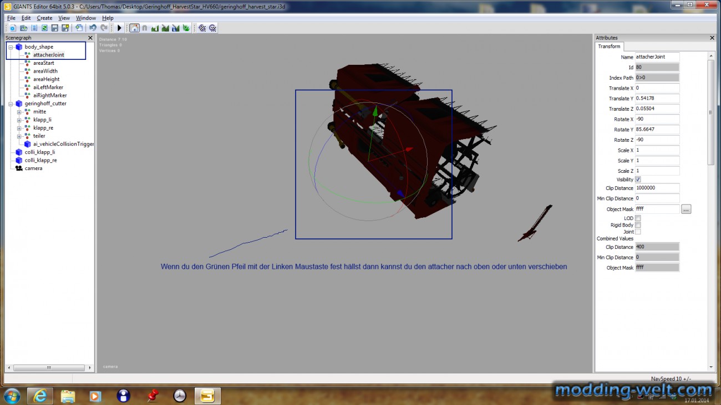Collapse the geringhoff_cutter tree node
This screenshot has height=405, width=721.
[x=11, y=104]
